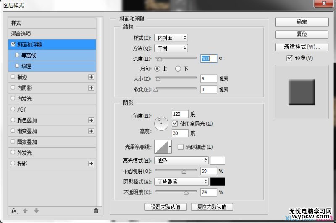Toggle the 使用全局光 checkbox

coord(175,123)
